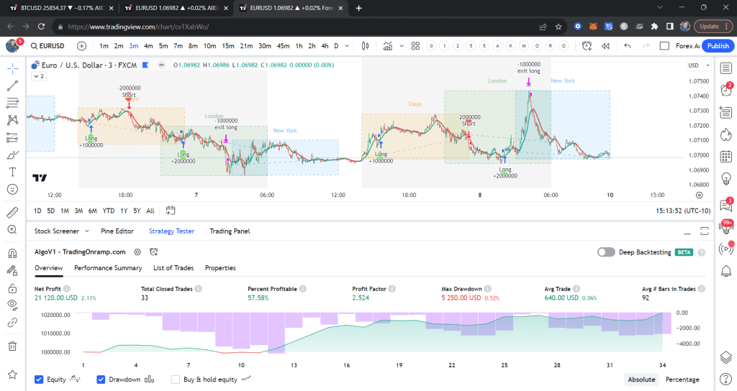Open the Pine Editor tab
737x391 pixels.
[x=117, y=231]
